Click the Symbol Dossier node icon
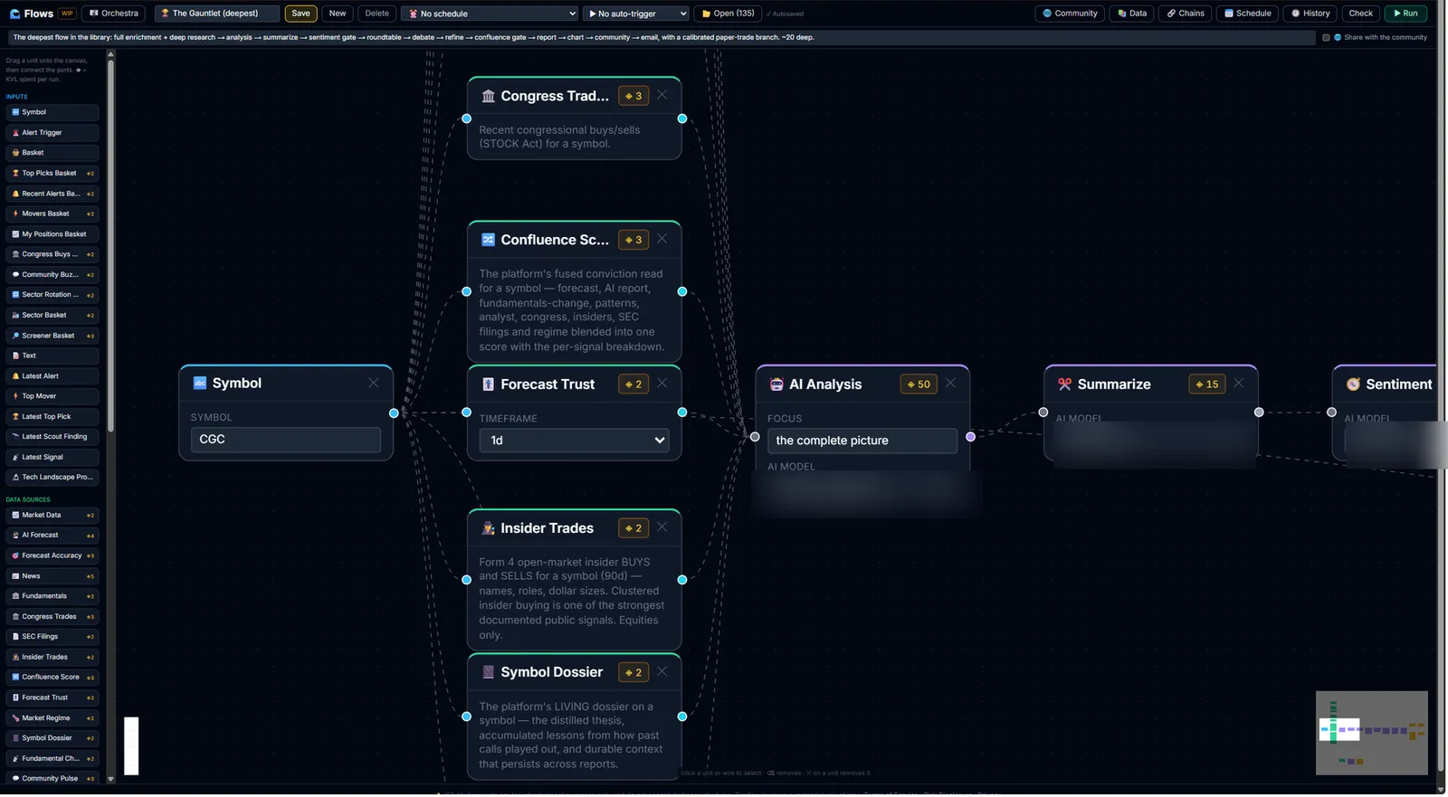The image size is (1448, 797). 489,672
